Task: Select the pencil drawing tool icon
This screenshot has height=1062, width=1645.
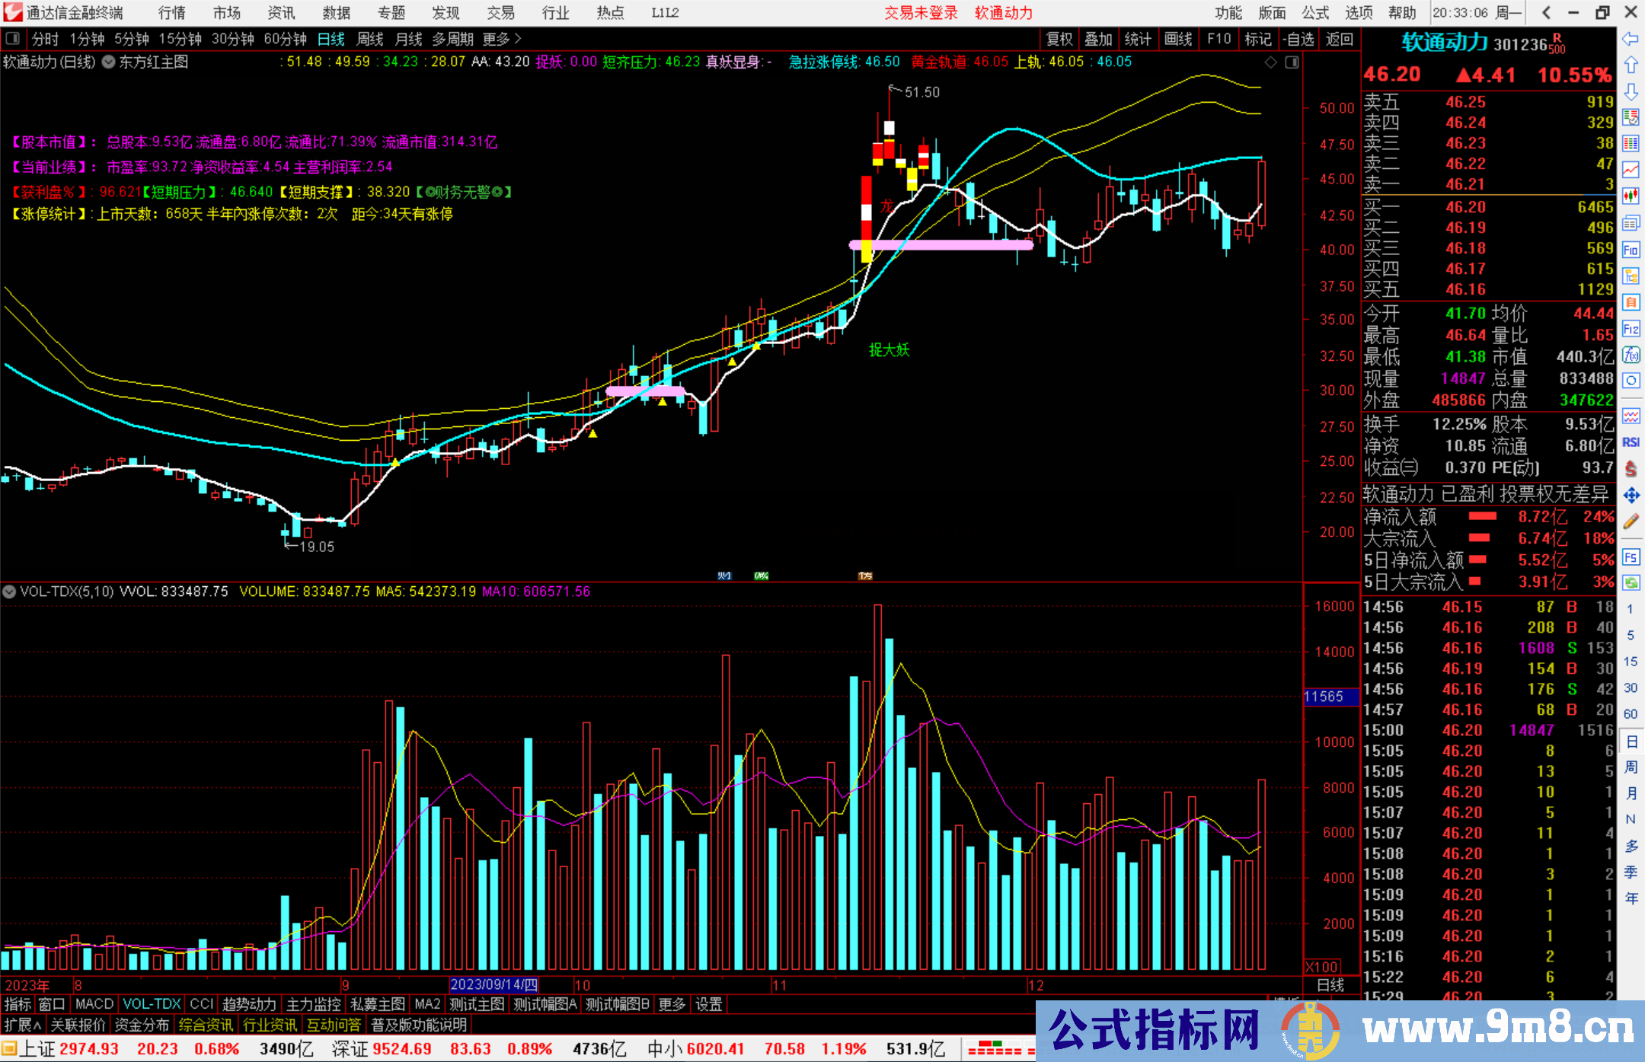Action: coord(1631,521)
